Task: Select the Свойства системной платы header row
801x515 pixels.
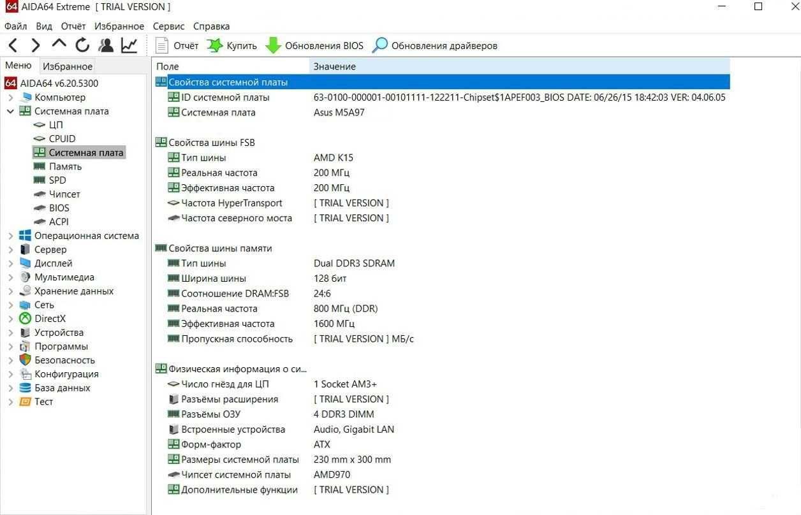Action: 441,82
